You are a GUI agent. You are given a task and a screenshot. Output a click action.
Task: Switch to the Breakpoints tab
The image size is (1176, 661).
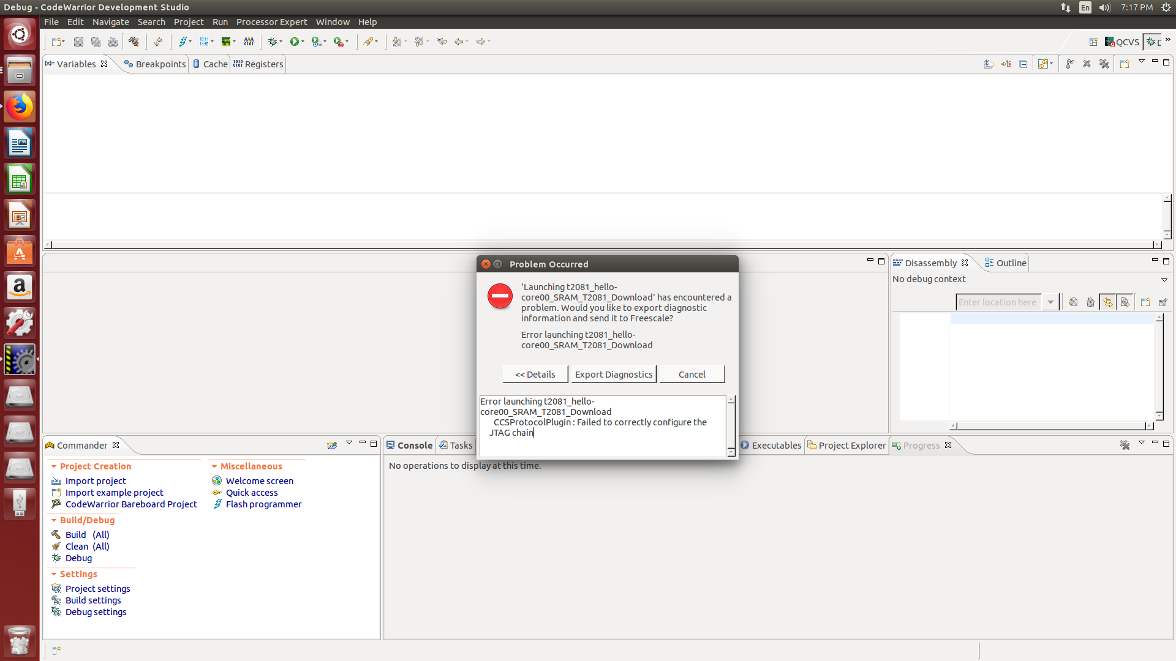coord(155,64)
